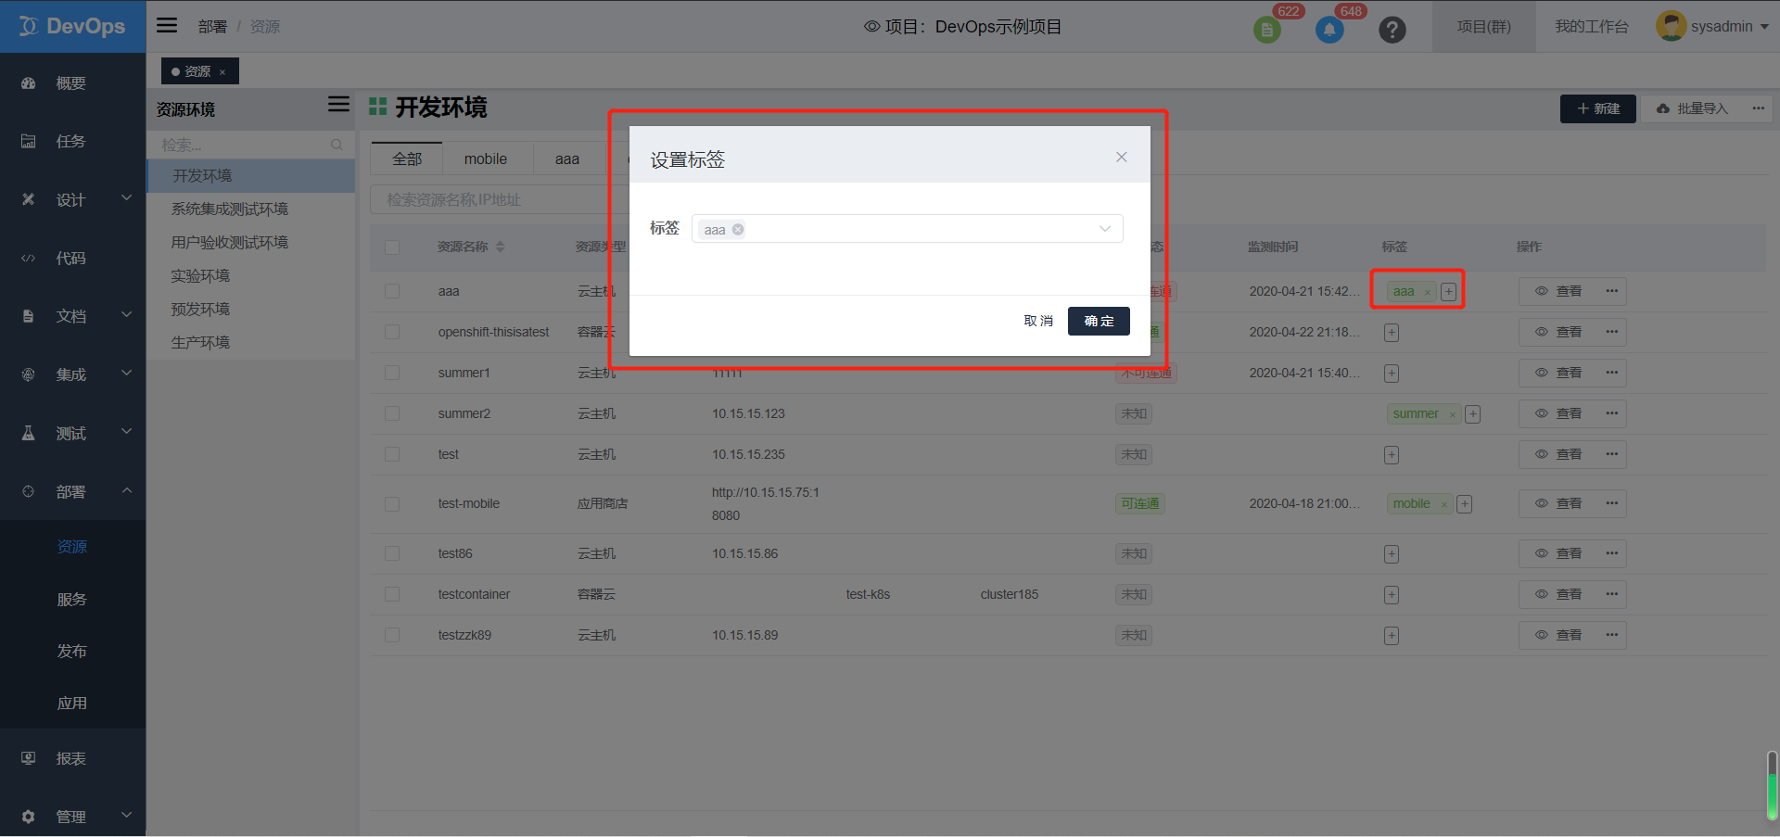Image resolution: width=1780 pixels, height=837 pixels.
Task: Collapse the 资源环境 panel list icon
Action: coord(338,105)
